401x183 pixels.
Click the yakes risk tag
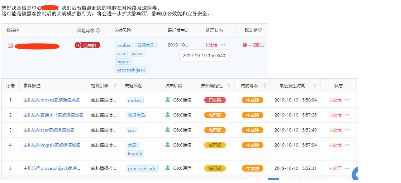pos(137,54)
